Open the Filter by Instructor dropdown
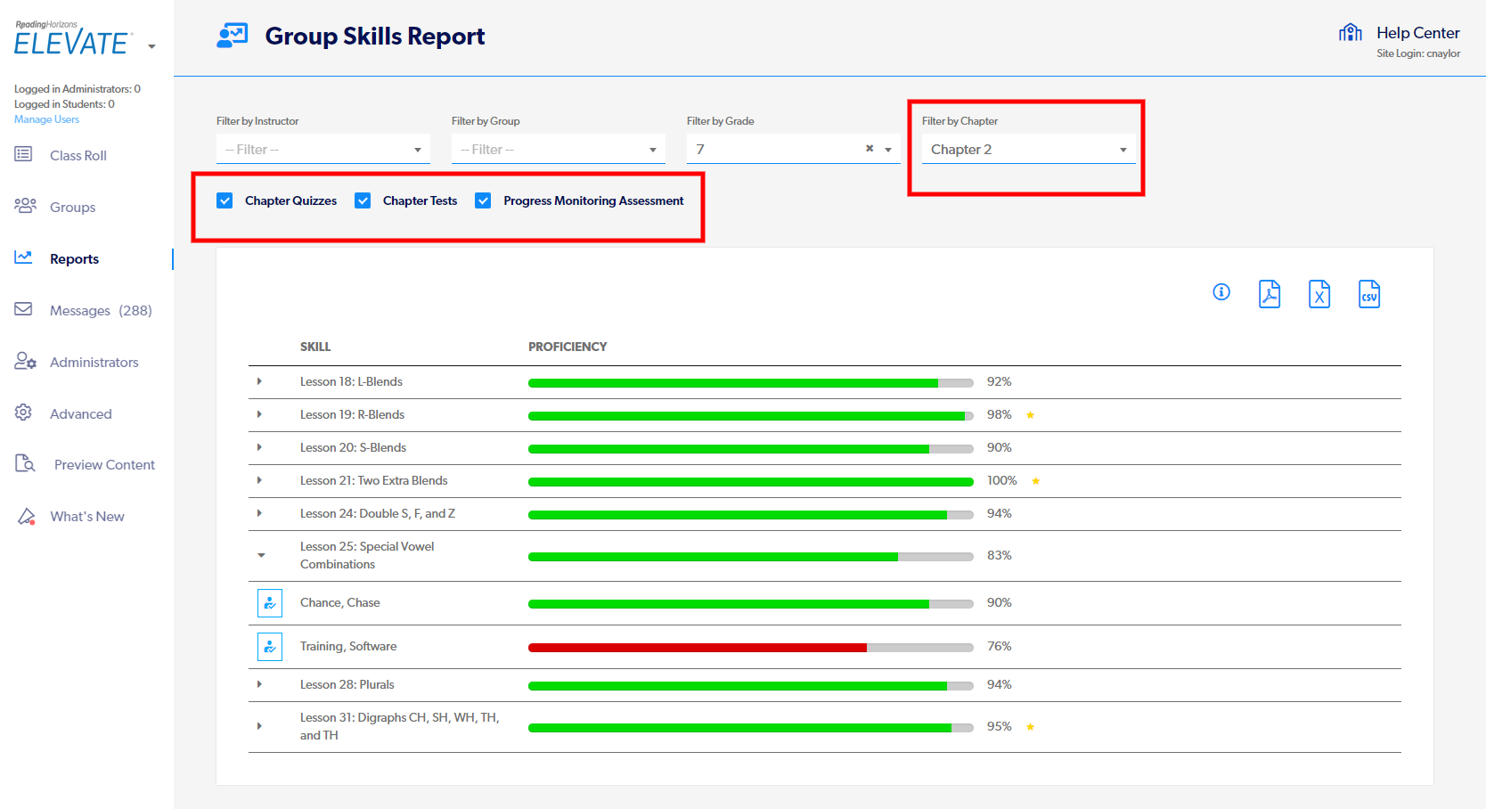The height and width of the screenshot is (809, 1486). pyautogui.click(x=323, y=149)
